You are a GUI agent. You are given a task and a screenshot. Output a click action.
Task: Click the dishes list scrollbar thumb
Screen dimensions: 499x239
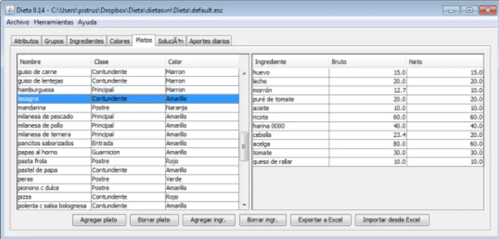[x=244, y=146]
